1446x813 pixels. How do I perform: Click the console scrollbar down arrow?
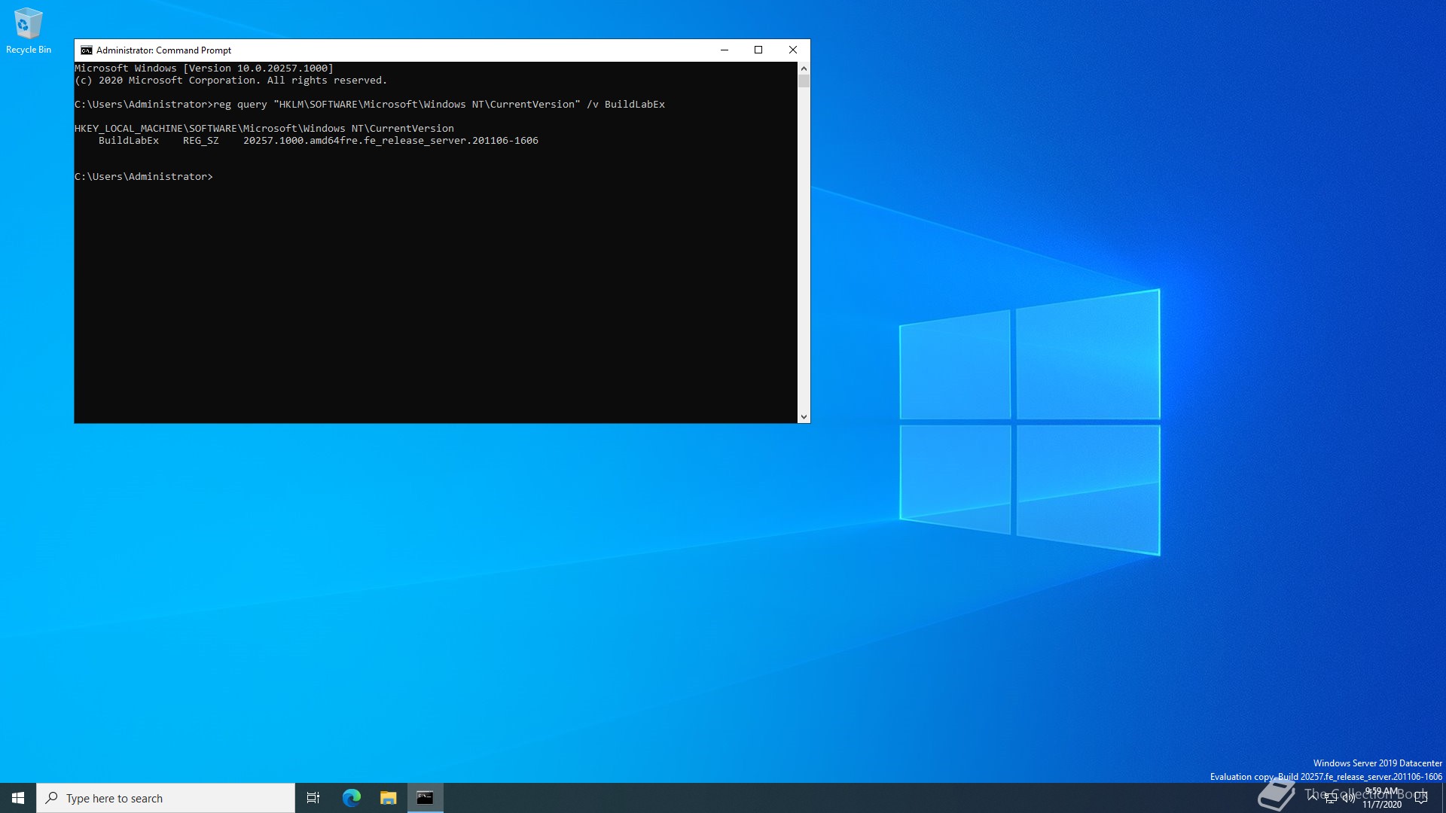tap(804, 416)
